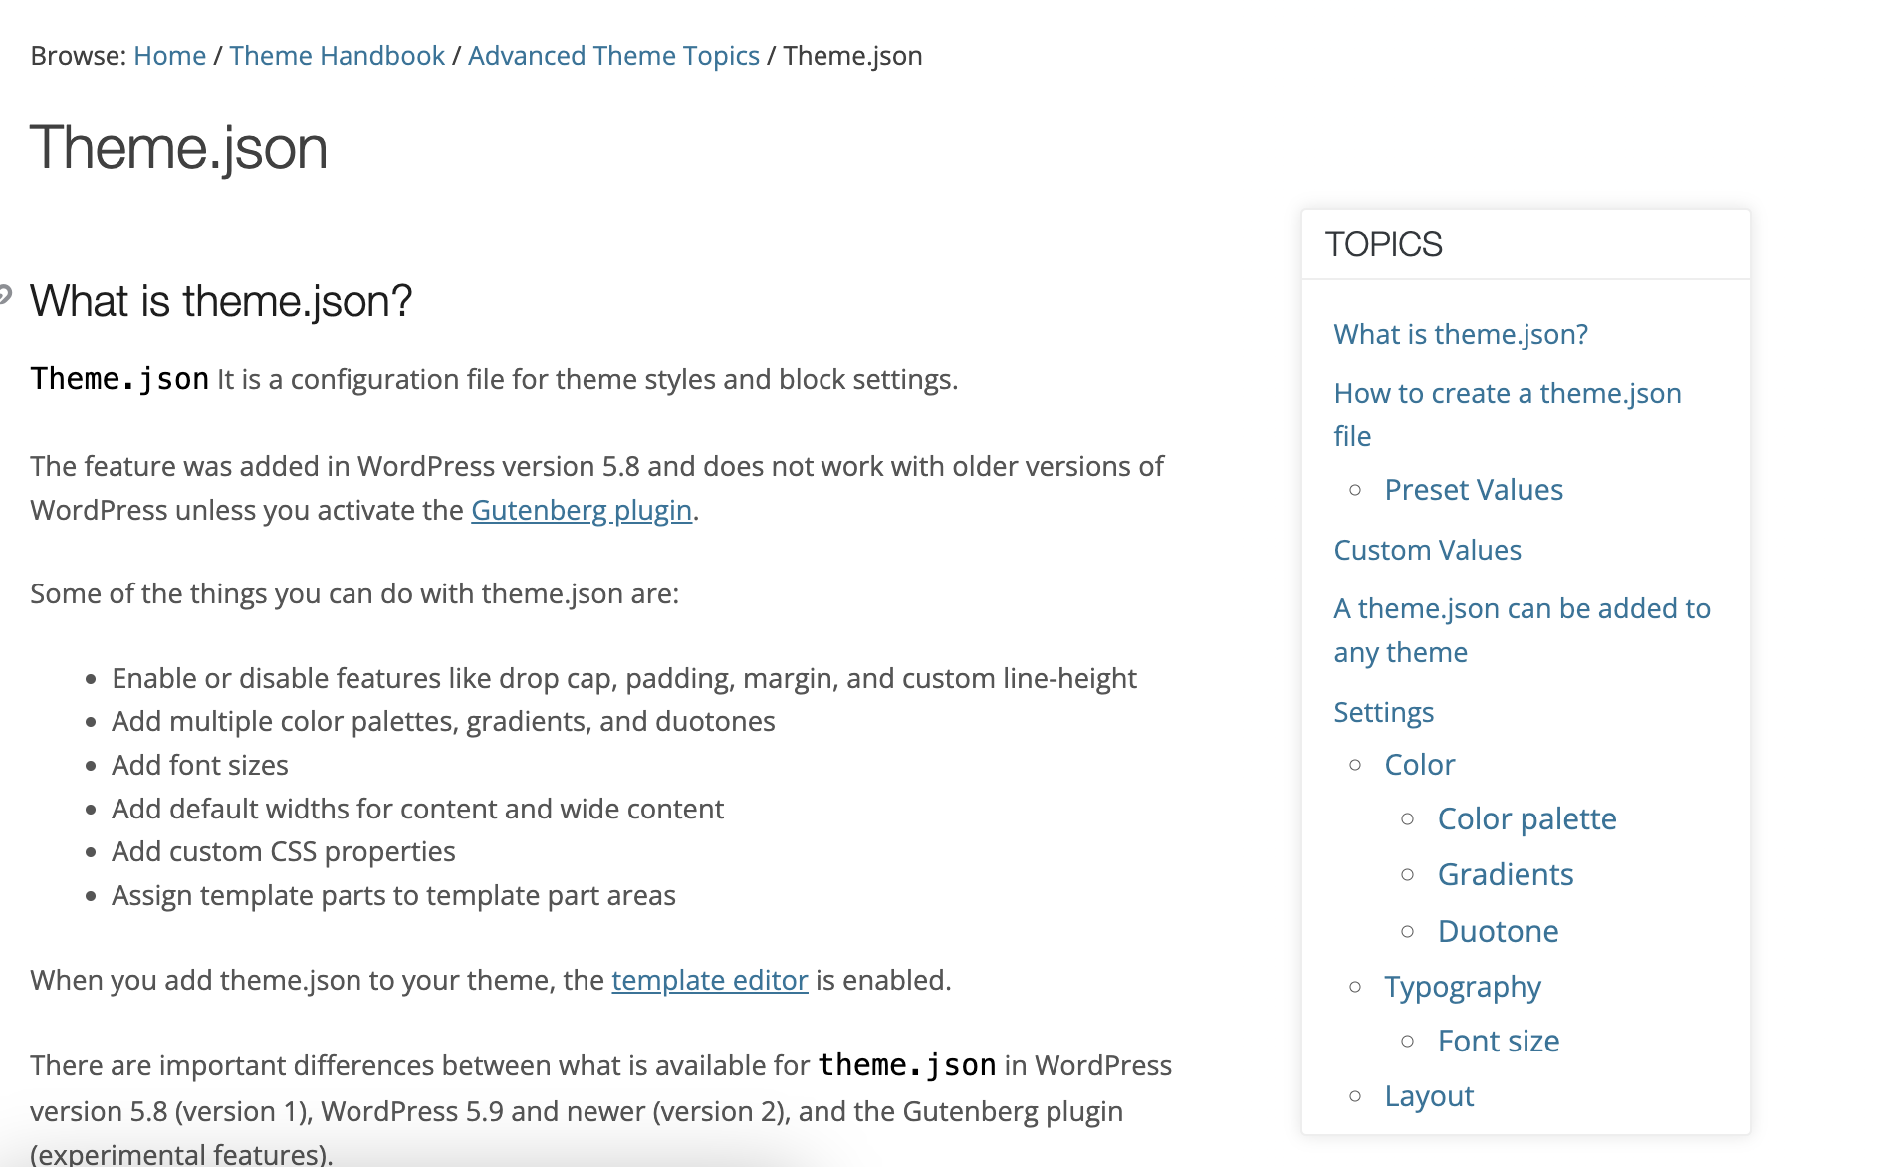The image size is (1878, 1167).
Task: Open the Gutenberg plugin link
Action: [x=581, y=510]
